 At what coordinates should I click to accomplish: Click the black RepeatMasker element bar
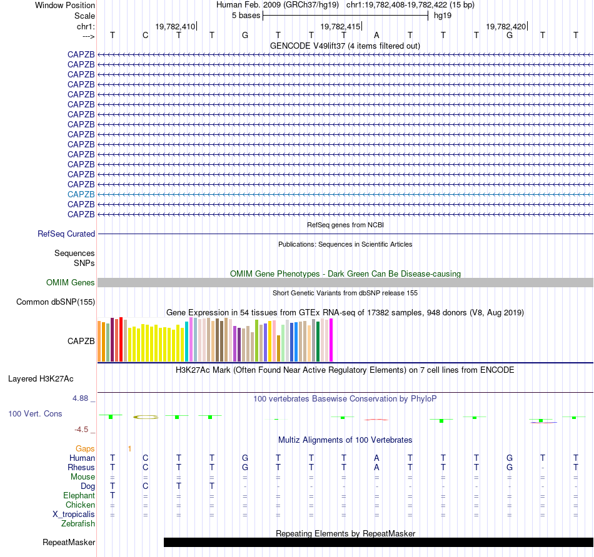click(378, 542)
